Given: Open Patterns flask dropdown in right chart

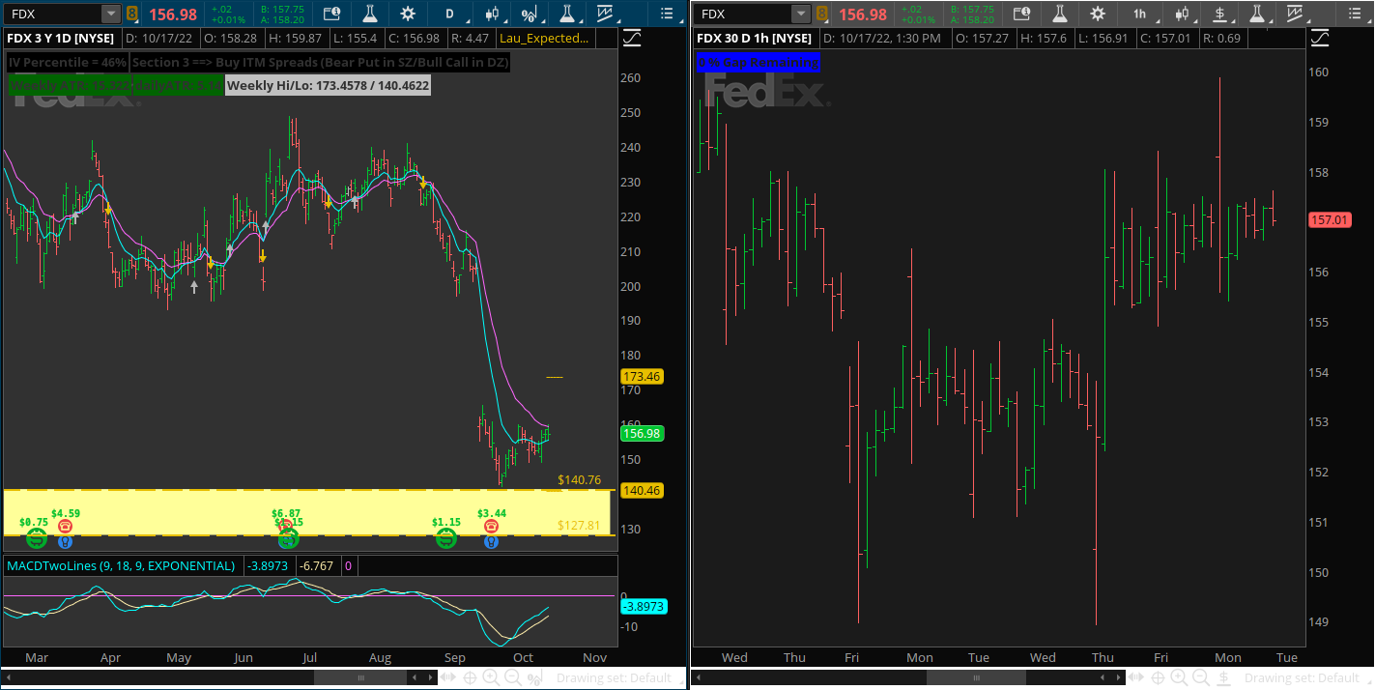Looking at the screenshot, I should pyautogui.click(x=1257, y=14).
